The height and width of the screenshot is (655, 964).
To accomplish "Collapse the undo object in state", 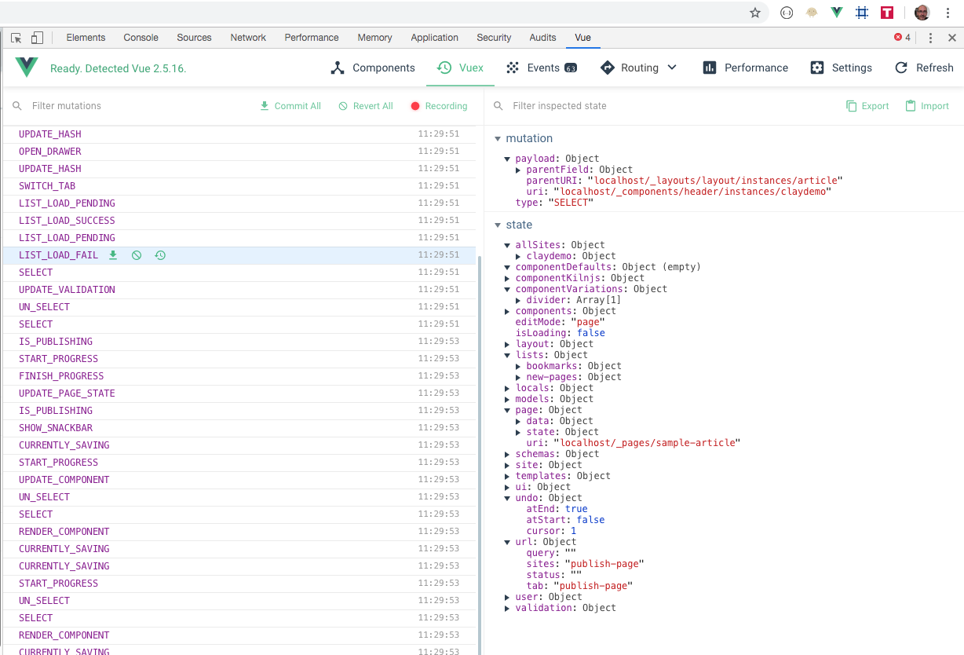I will 508,497.
